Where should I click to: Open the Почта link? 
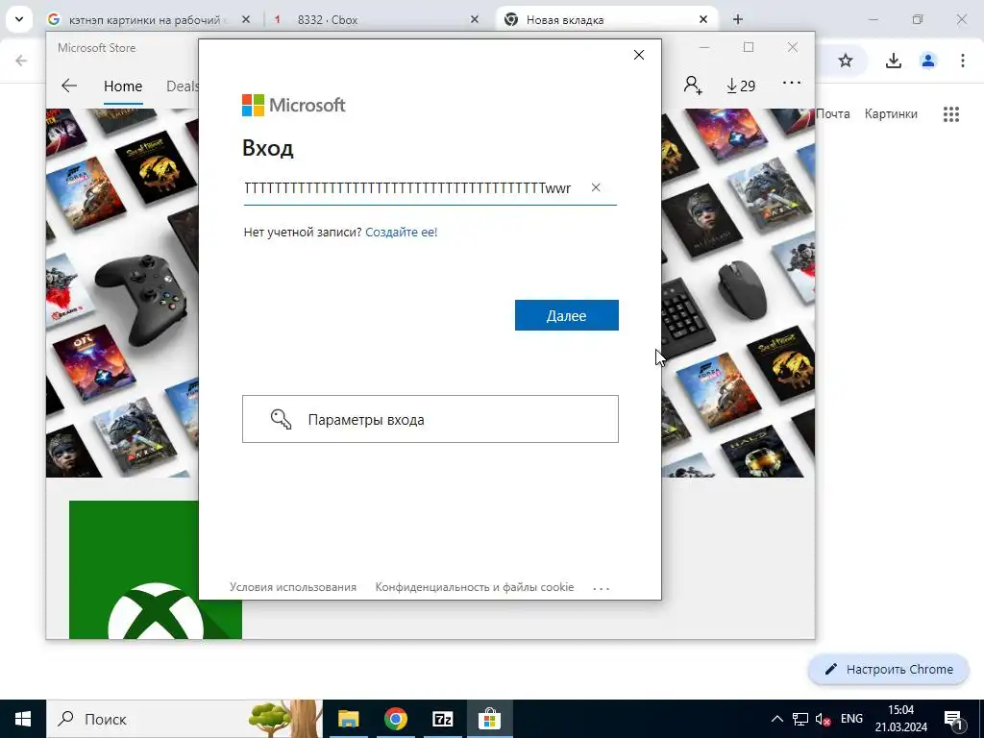coord(833,113)
